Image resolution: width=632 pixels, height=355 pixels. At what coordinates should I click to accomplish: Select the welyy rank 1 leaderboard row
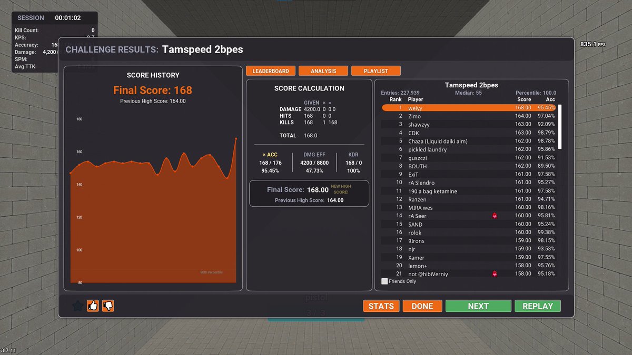[469, 108]
